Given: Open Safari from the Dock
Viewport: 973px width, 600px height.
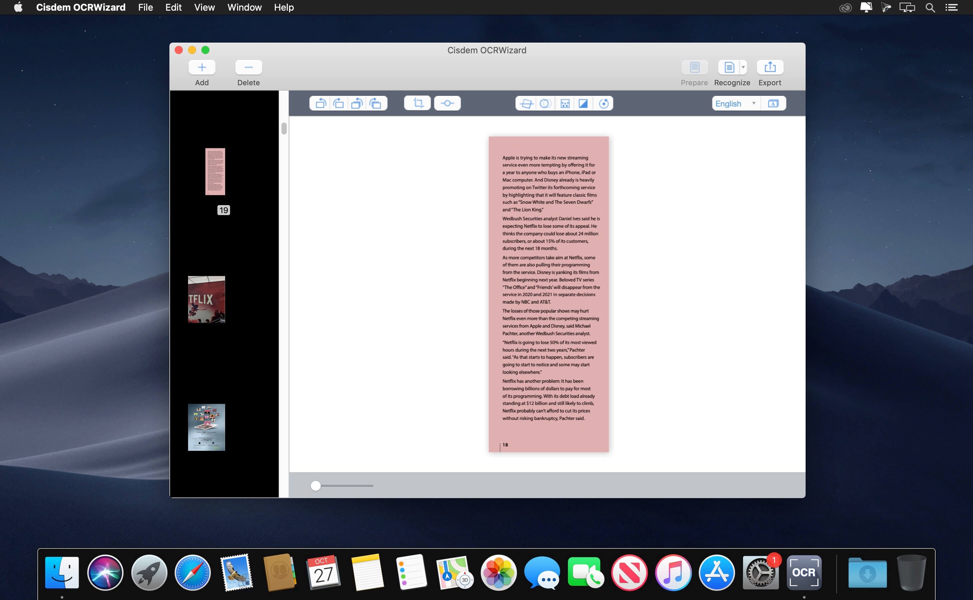Looking at the screenshot, I should point(193,573).
